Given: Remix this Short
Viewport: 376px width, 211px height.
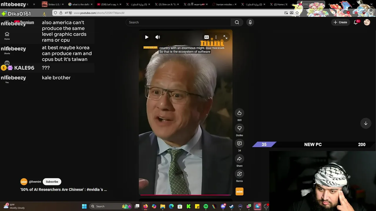Looking at the screenshot, I should click(239, 174).
